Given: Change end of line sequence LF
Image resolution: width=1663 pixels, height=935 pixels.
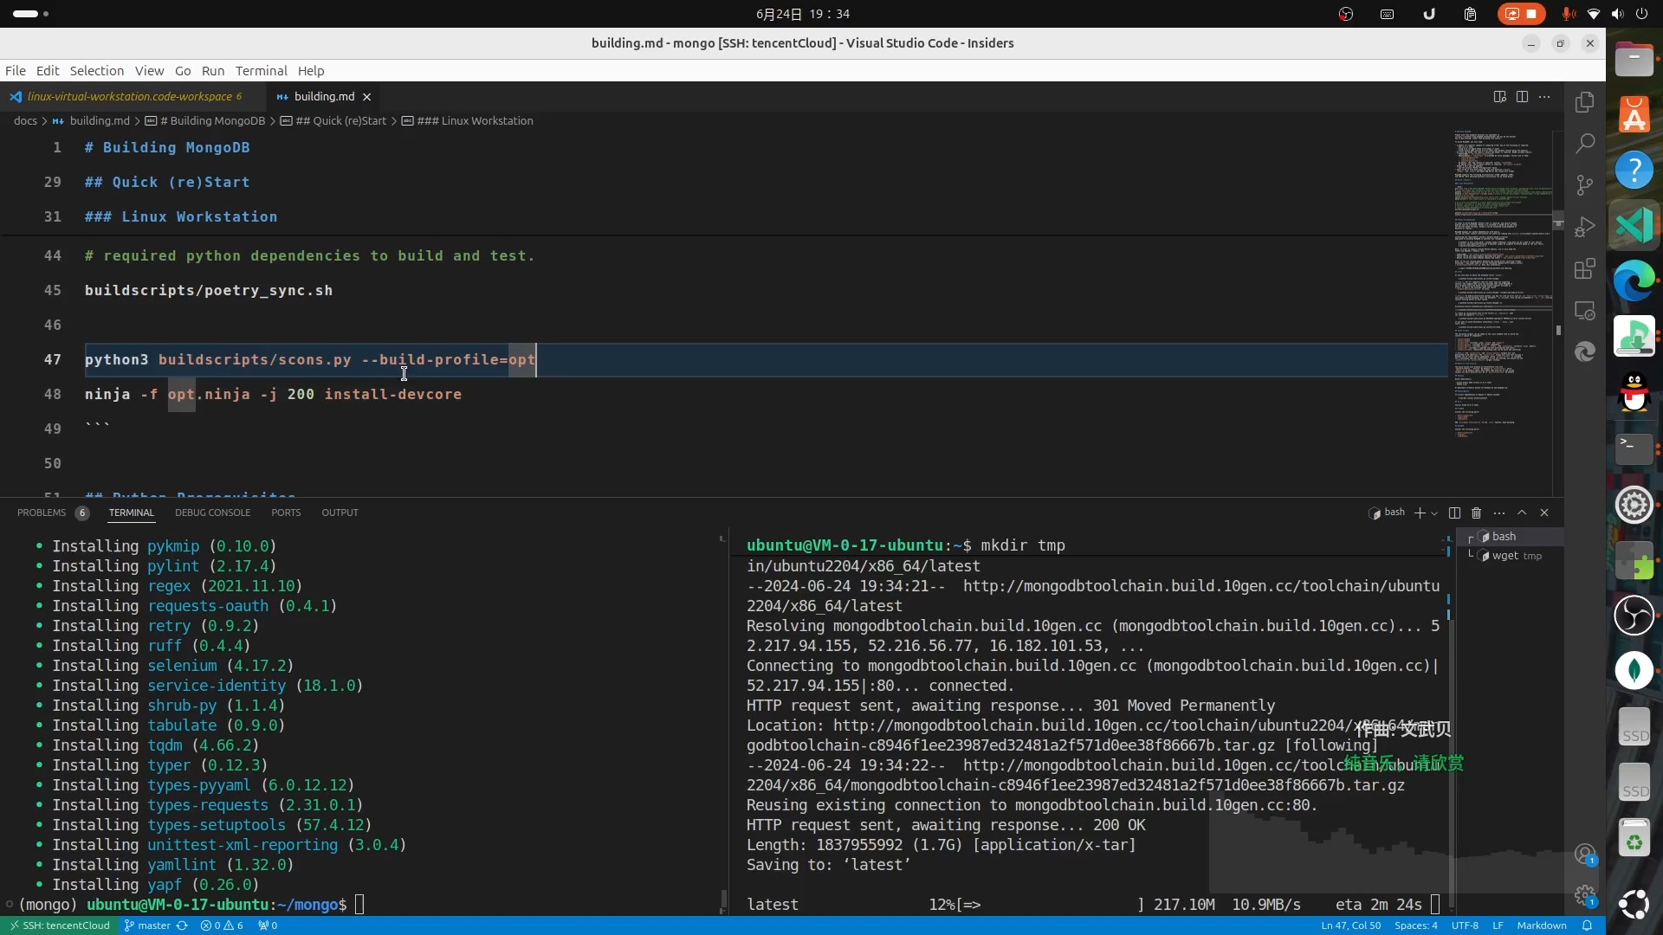Looking at the screenshot, I should point(1498,925).
